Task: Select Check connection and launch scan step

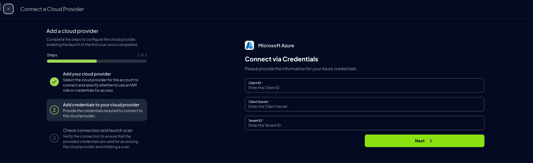Action: tap(97, 138)
